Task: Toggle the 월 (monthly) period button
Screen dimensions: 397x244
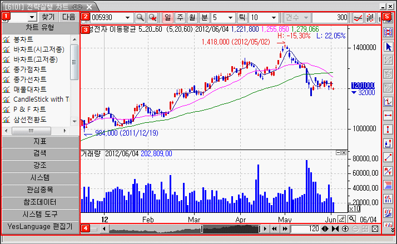Action: [x=191, y=18]
